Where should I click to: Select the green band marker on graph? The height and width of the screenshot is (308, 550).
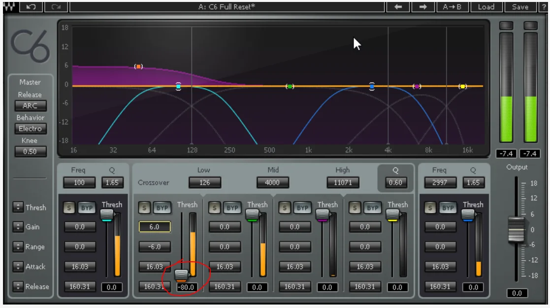coord(290,86)
